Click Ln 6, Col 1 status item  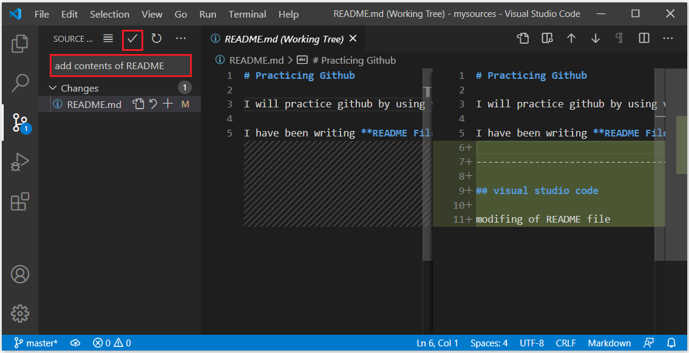pyautogui.click(x=437, y=343)
